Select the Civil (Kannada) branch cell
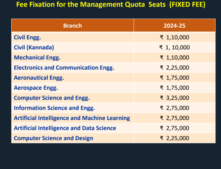 coord(34,47)
